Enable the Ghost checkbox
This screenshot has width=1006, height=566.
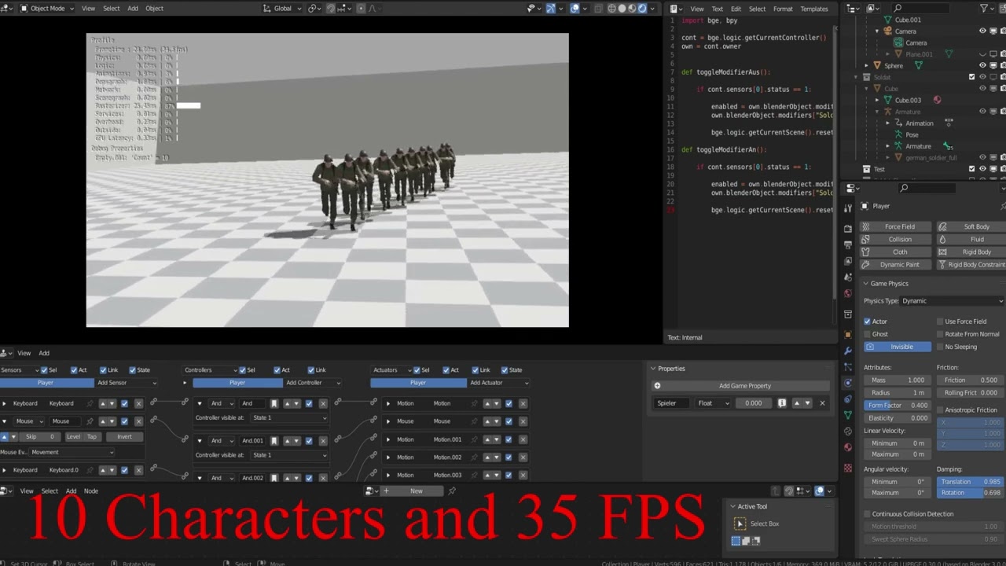pyautogui.click(x=868, y=334)
